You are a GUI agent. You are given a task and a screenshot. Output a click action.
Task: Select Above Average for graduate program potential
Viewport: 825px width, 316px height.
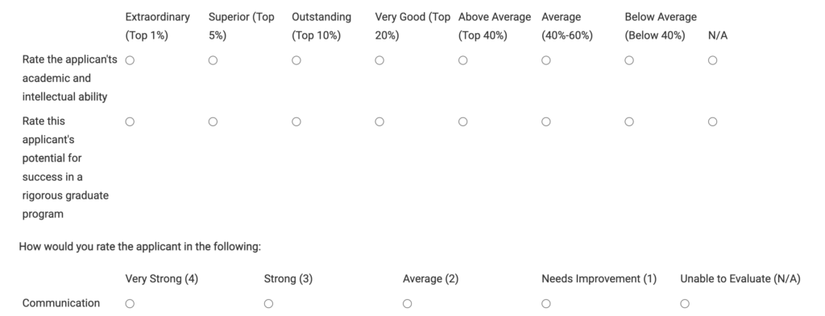pos(463,121)
